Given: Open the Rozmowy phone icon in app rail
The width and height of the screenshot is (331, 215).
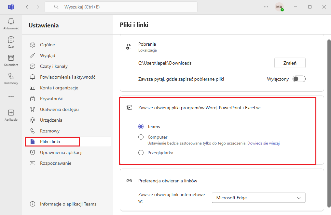Looking at the screenshot, I should click(x=11, y=76).
